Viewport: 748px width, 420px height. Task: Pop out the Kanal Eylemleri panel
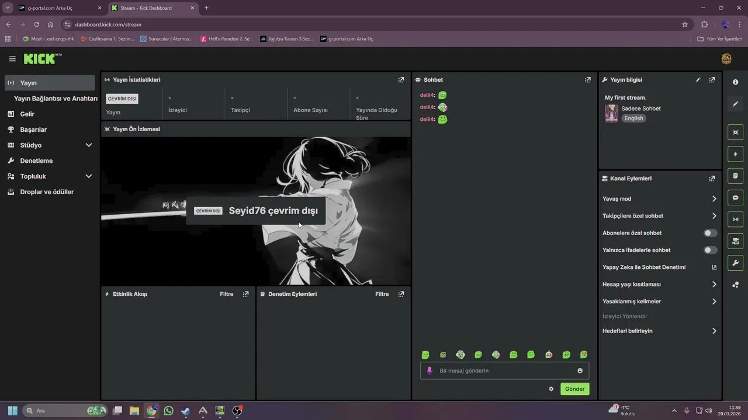[x=712, y=178]
